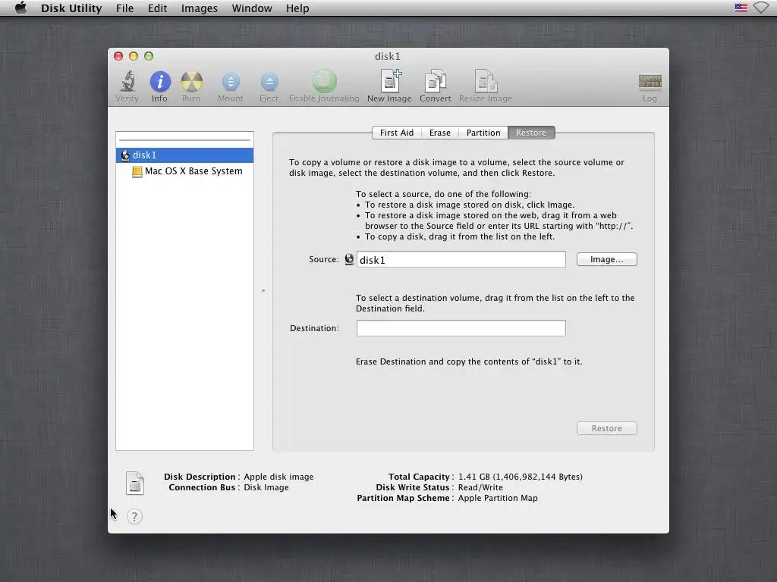Click the Connection Bus Disk Image value
The height and width of the screenshot is (582, 777).
tap(266, 487)
